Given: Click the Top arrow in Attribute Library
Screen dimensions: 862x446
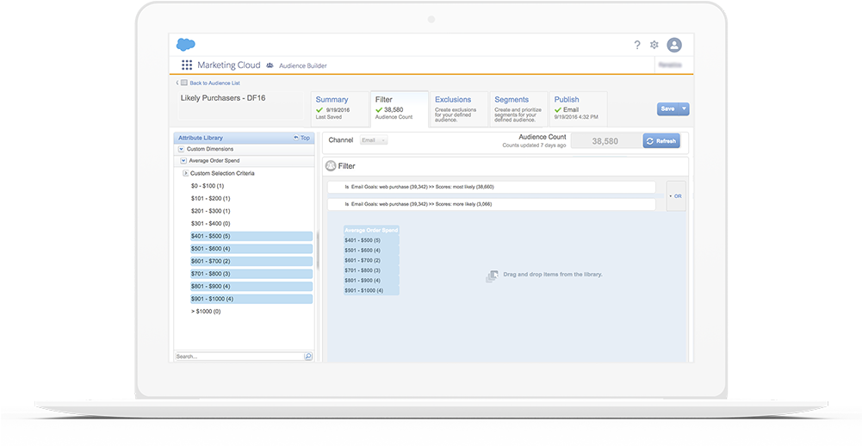Looking at the screenshot, I should click(301, 138).
